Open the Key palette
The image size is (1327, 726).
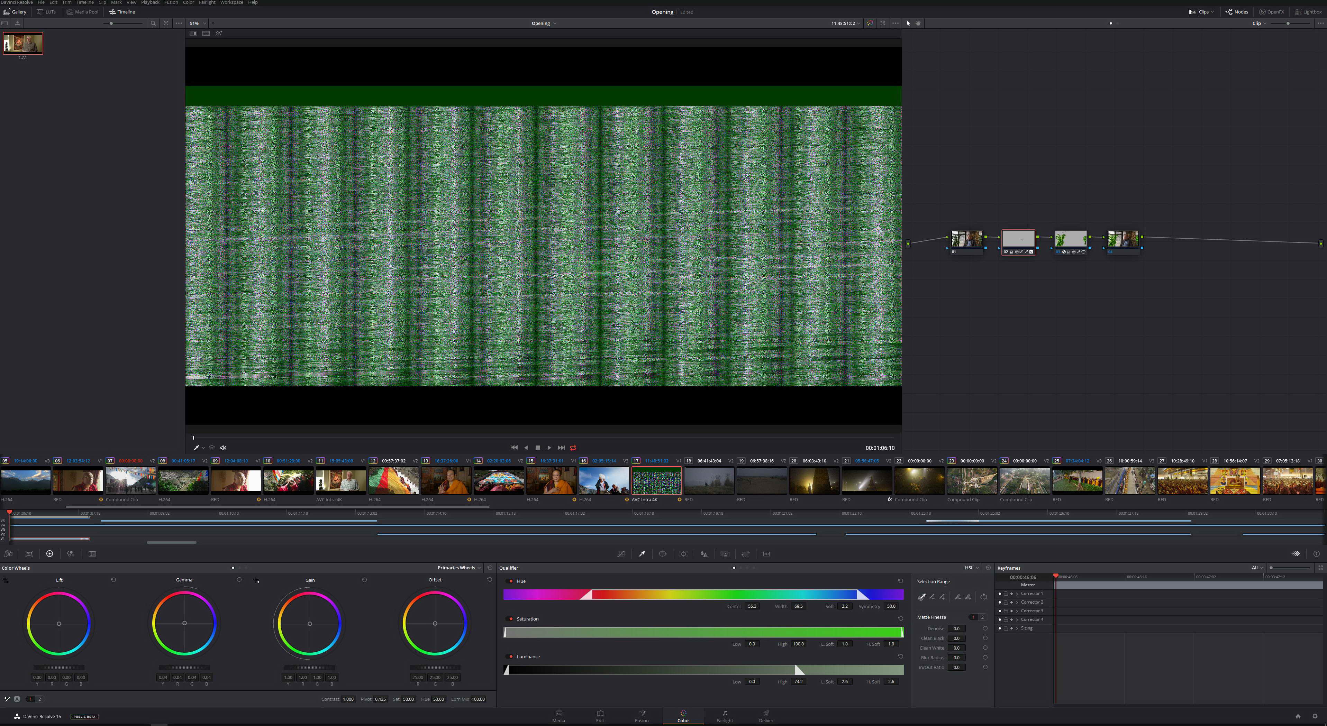click(725, 554)
